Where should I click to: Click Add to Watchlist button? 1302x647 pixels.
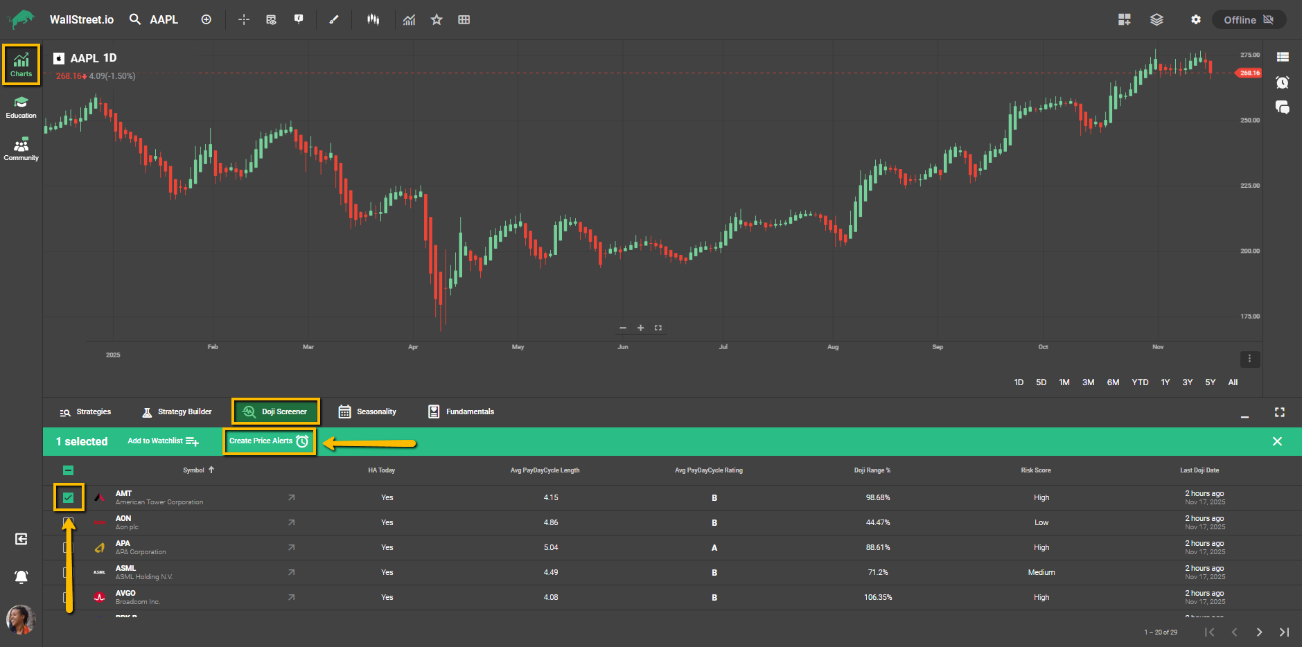point(163,441)
